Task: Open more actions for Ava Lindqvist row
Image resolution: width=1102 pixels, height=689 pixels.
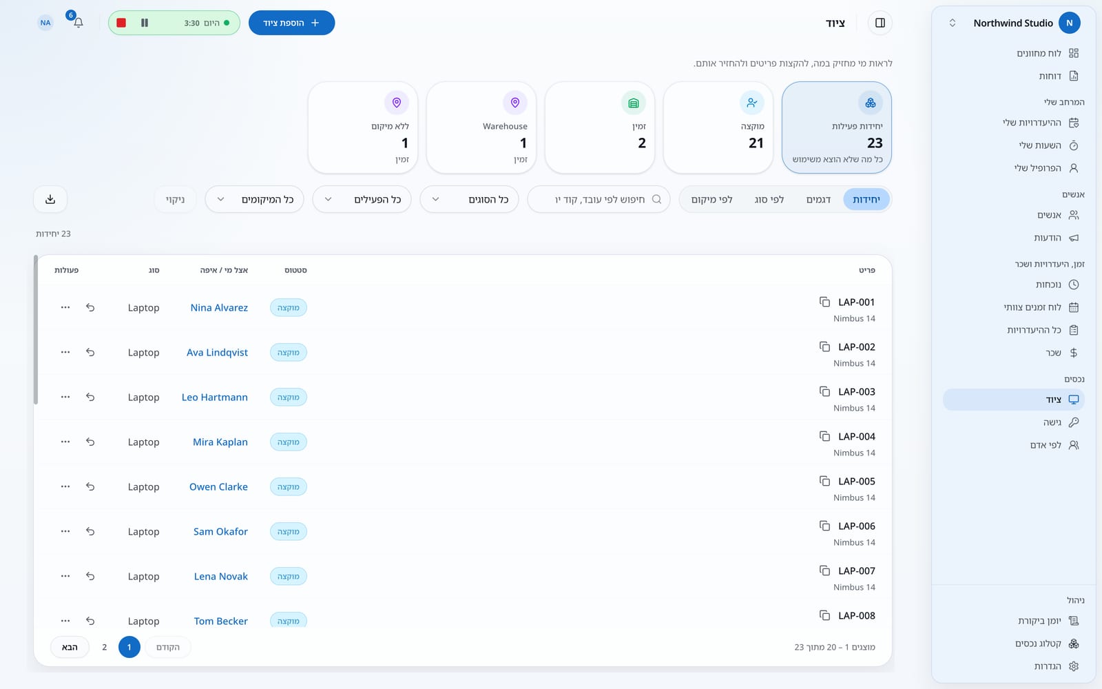Action: click(65, 352)
